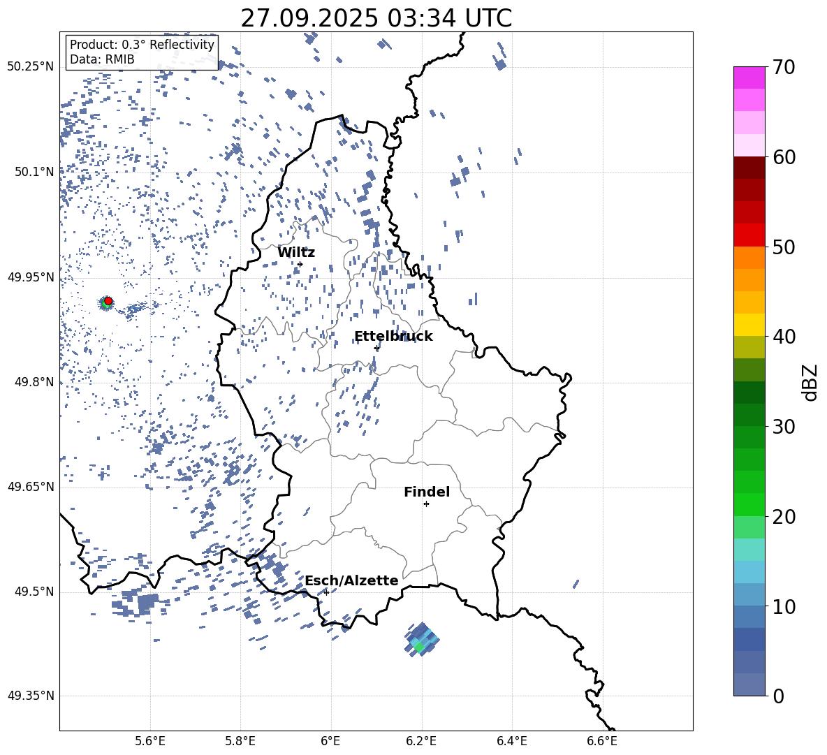Click the 49.95°N latitude tick label
The width and height of the screenshot is (827, 755).
(x=31, y=277)
